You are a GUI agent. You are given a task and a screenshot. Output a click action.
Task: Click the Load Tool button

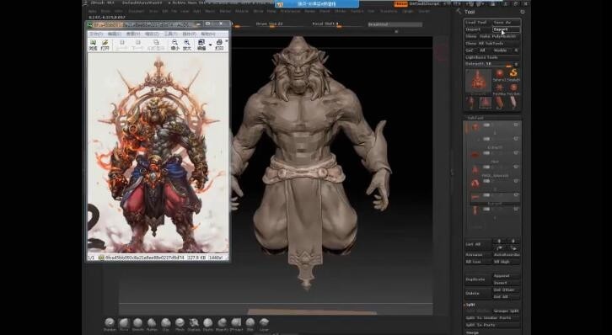click(x=478, y=23)
